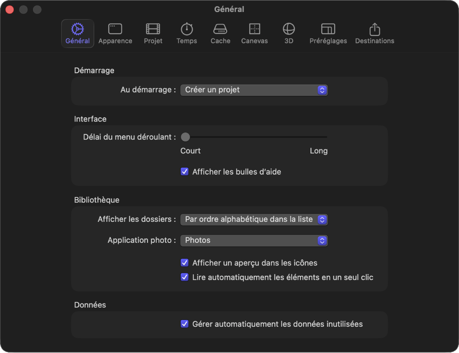Screen dimensions: 459x353
Task: Open the Projet settings film icon
Action: click(x=153, y=29)
